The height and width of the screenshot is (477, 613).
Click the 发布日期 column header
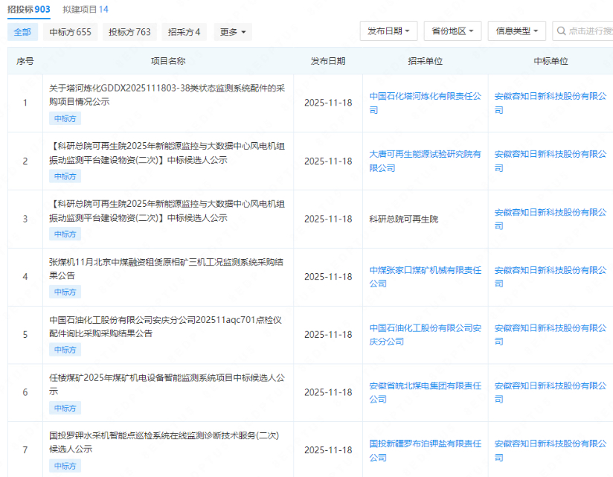click(x=328, y=61)
